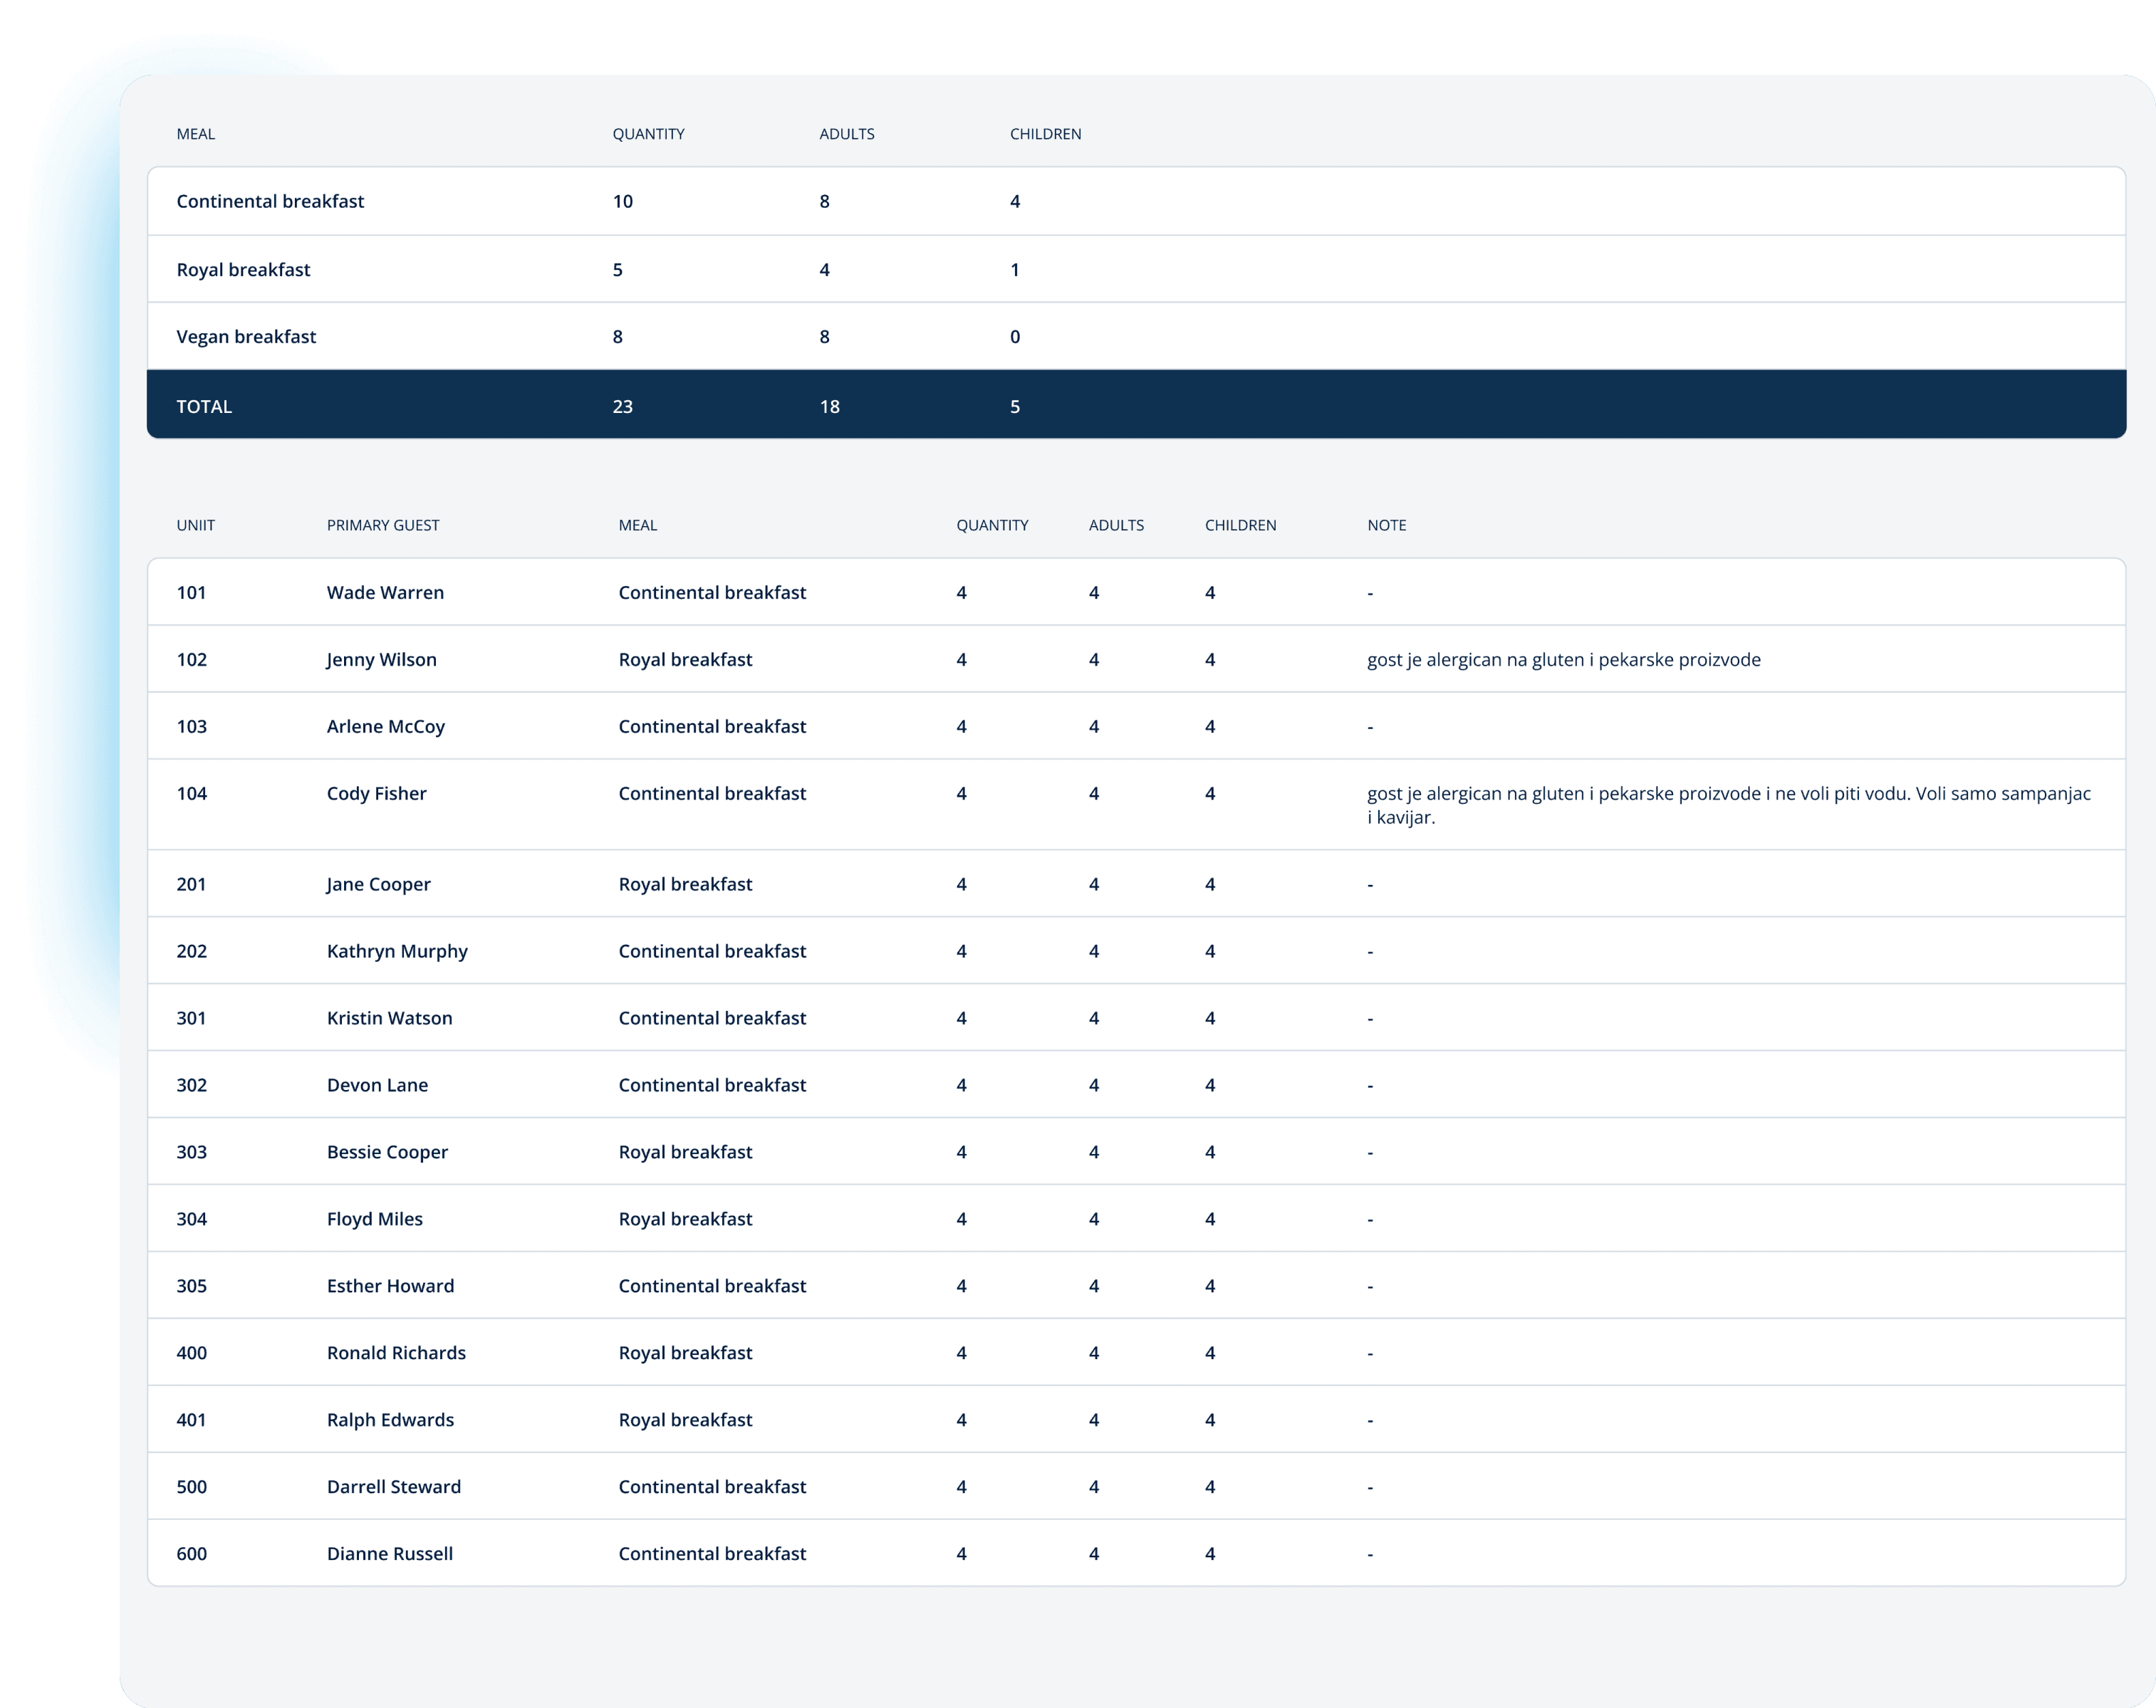Image resolution: width=2156 pixels, height=1708 pixels.
Task: Select the Vegan breakfast summary row label
Action: pos(246,337)
